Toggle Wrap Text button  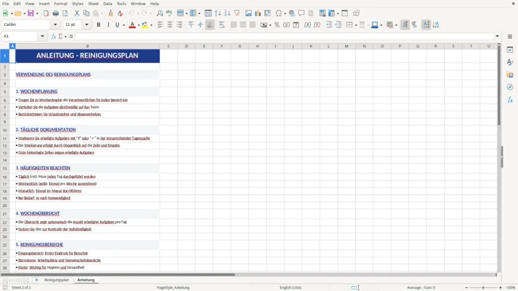(222, 25)
